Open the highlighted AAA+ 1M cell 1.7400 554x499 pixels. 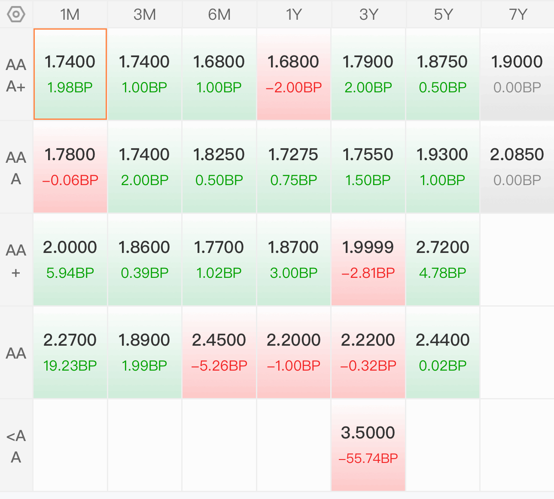[70, 74]
